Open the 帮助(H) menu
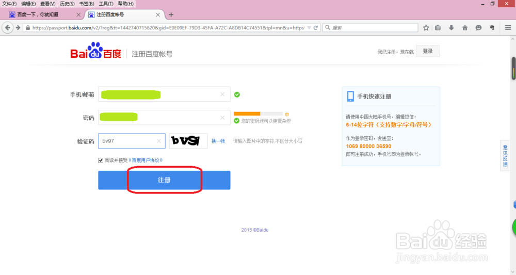 [x=125, y=4]
